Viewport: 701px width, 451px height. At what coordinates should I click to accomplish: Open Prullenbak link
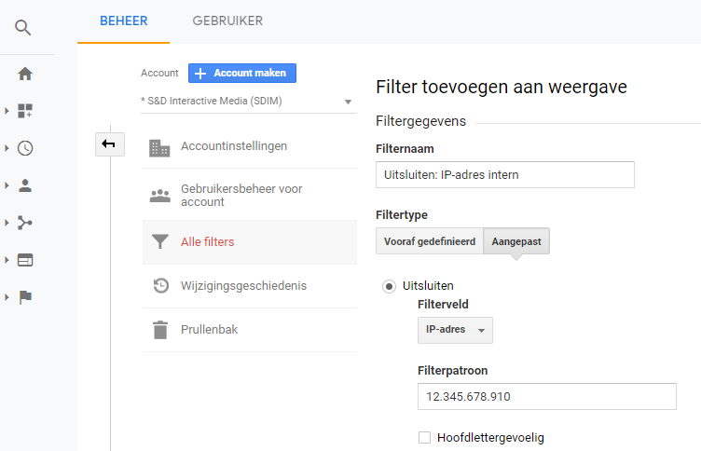pyautogui.click(x=209, y=330)
